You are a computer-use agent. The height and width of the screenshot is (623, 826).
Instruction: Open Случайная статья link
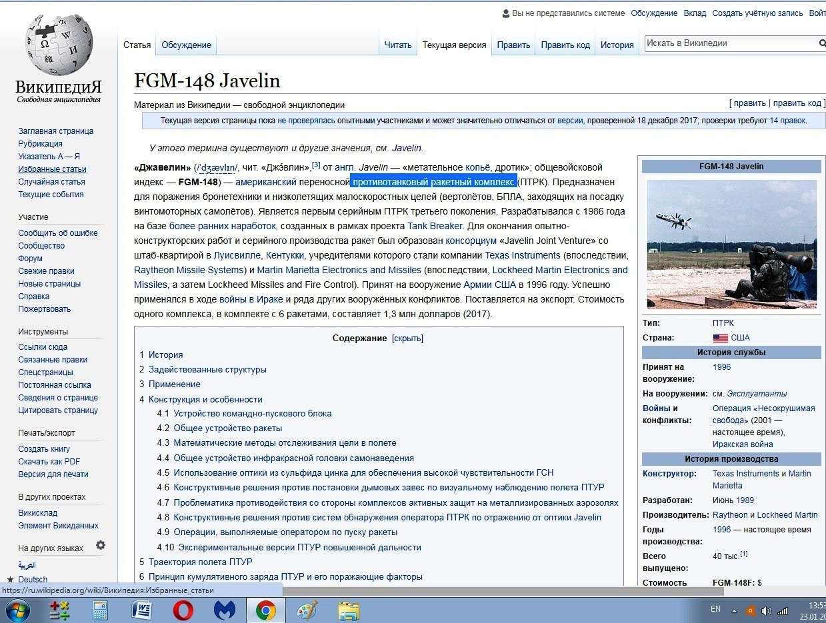(x=51, y=182)
